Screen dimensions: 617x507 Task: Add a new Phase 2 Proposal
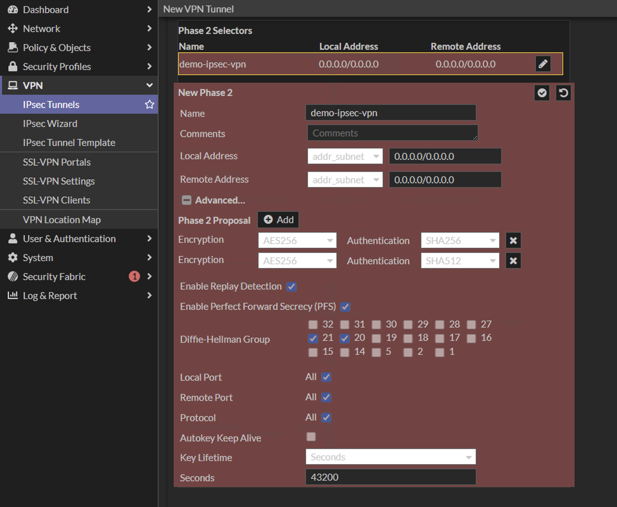click(278, 220)
